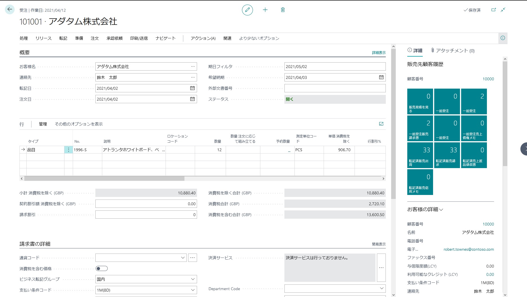Click the 利用可能なクレジット 0.00 link
The image size is (527, 297).
[x=490, y=275]
